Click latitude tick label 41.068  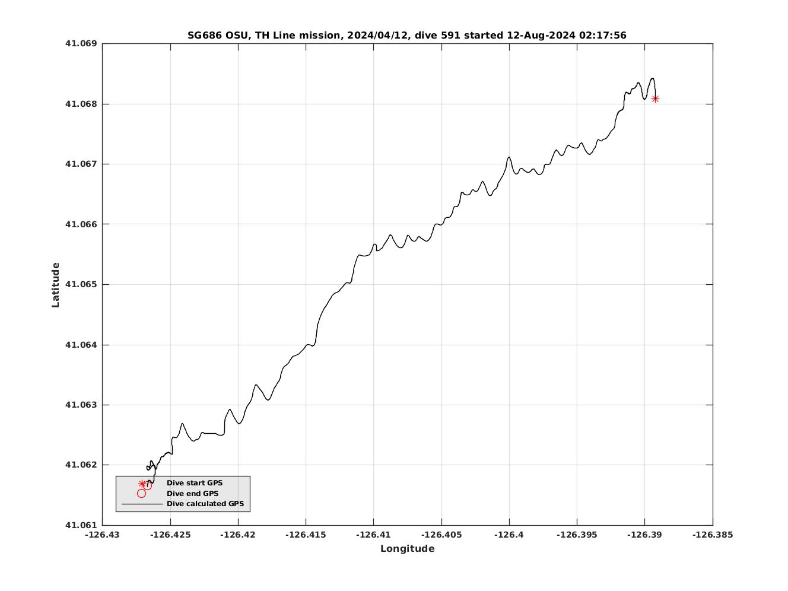point(81,104)
